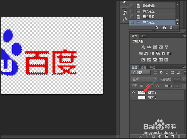The height and width of the screenshot is (139, 187).
Task: Add a Levels adjustment layer
Action: 149,47
